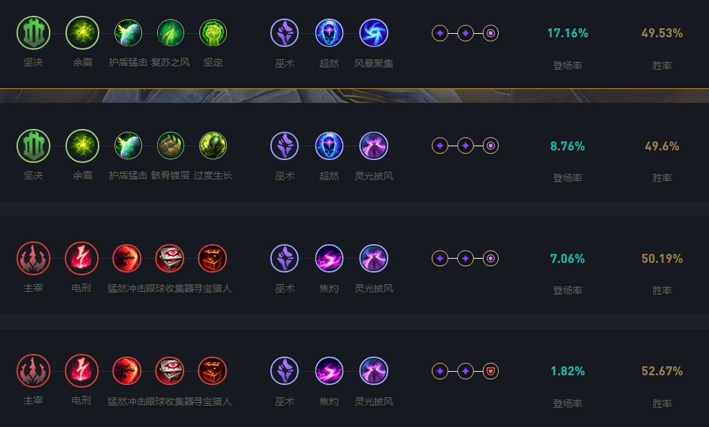The image size is (709, 427).
Task: Click the Overgrowth (过度生长) rune icon
Action: tap(213, 146)
